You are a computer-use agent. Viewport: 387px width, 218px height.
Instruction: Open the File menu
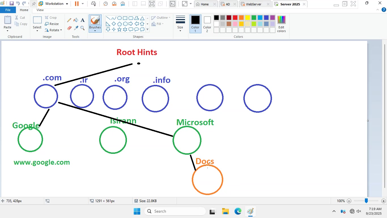pos(8,10)
